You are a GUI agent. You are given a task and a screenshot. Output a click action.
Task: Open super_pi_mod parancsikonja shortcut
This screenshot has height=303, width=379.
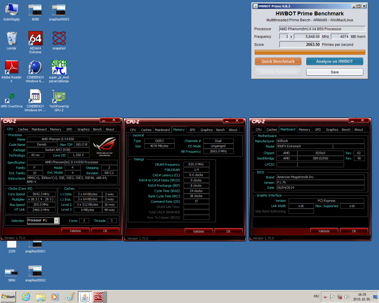[x=59, y=71]
